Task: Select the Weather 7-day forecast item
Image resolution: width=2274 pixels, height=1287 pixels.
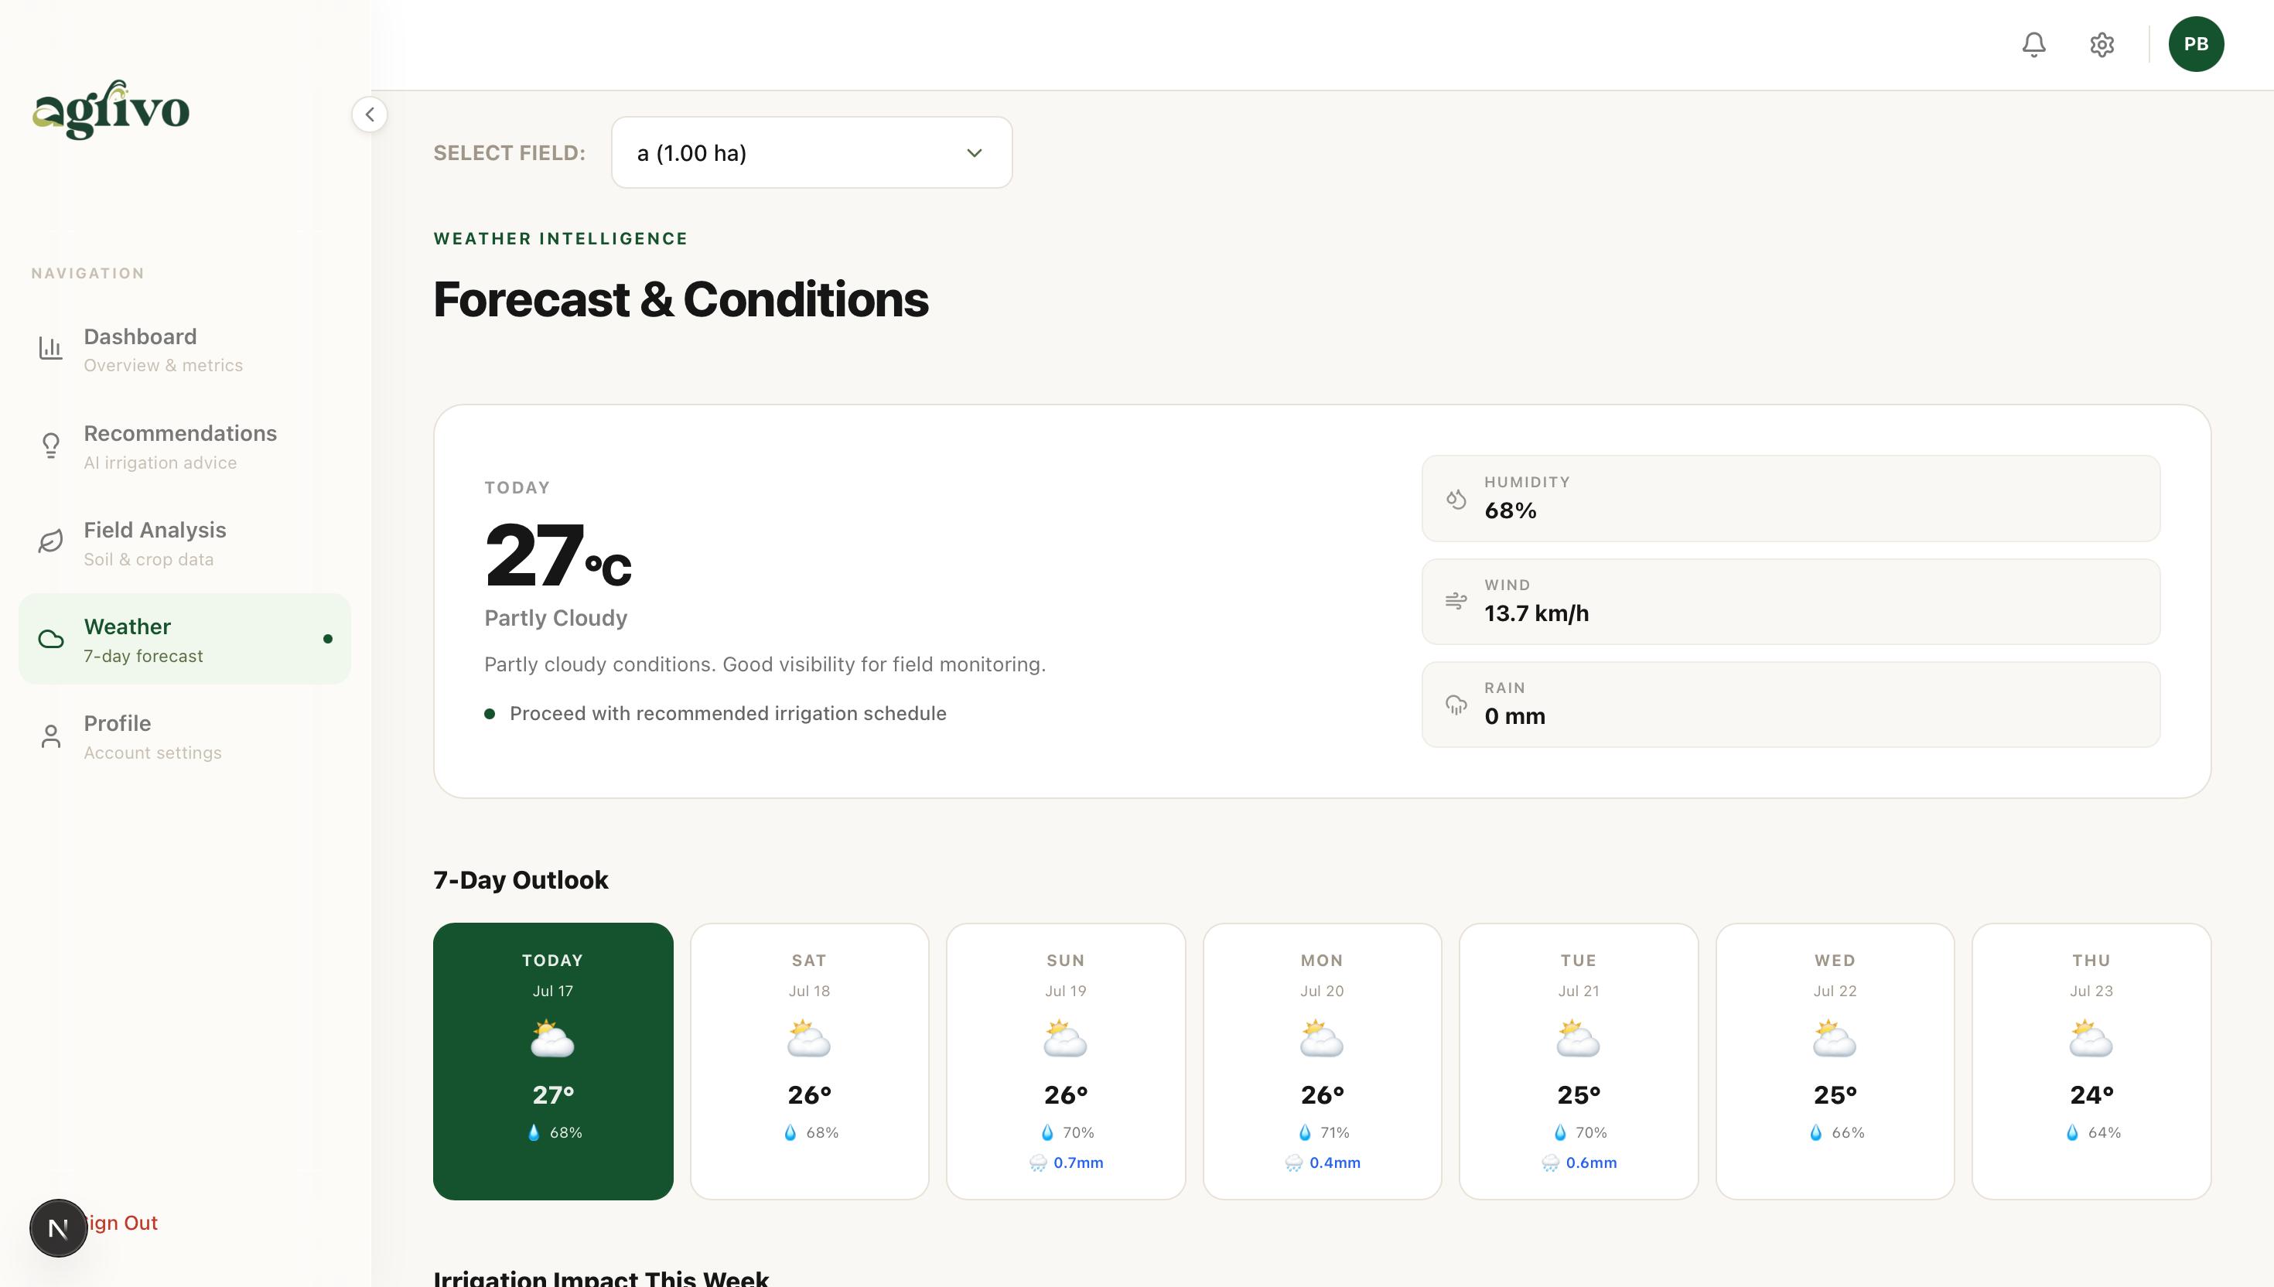Action: (x=185, y=639)
